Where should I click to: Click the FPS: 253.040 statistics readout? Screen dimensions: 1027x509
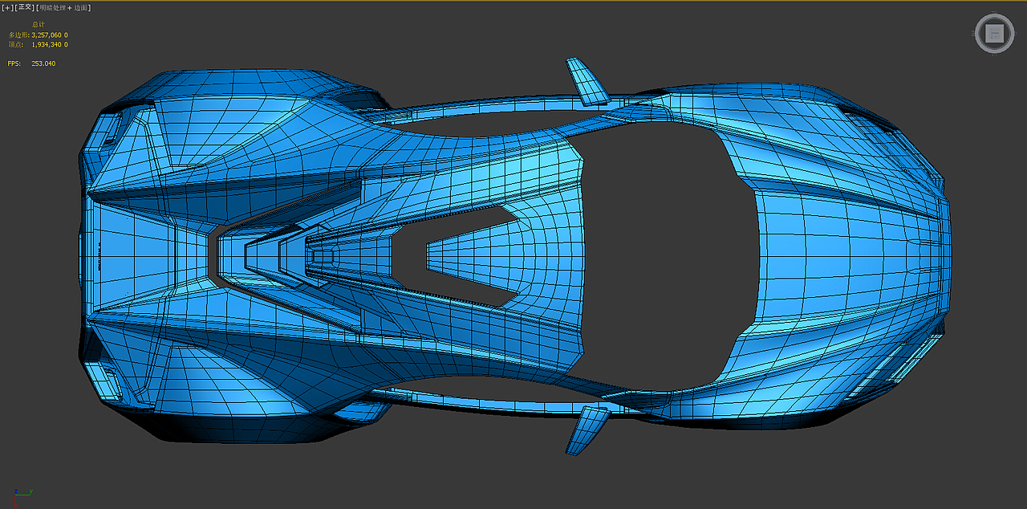click(32, 63)
